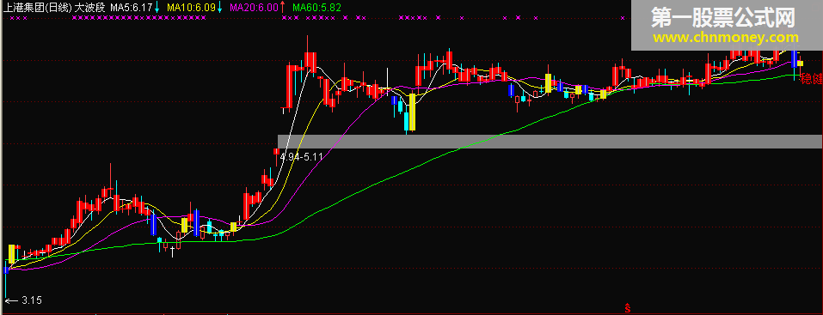Click the red up arrow after MA20:6.00
823x315 pixels.
tap(282, 8)
